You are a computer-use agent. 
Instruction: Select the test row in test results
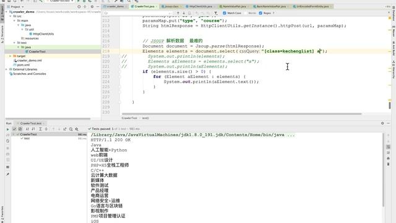click(27, 139)
